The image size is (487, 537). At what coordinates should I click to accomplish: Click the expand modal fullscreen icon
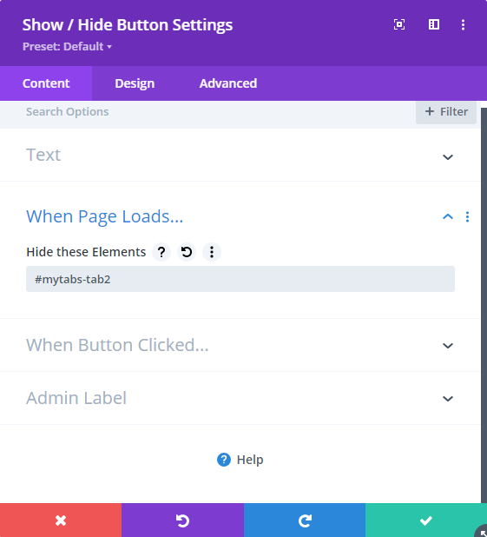coord(399,24)
